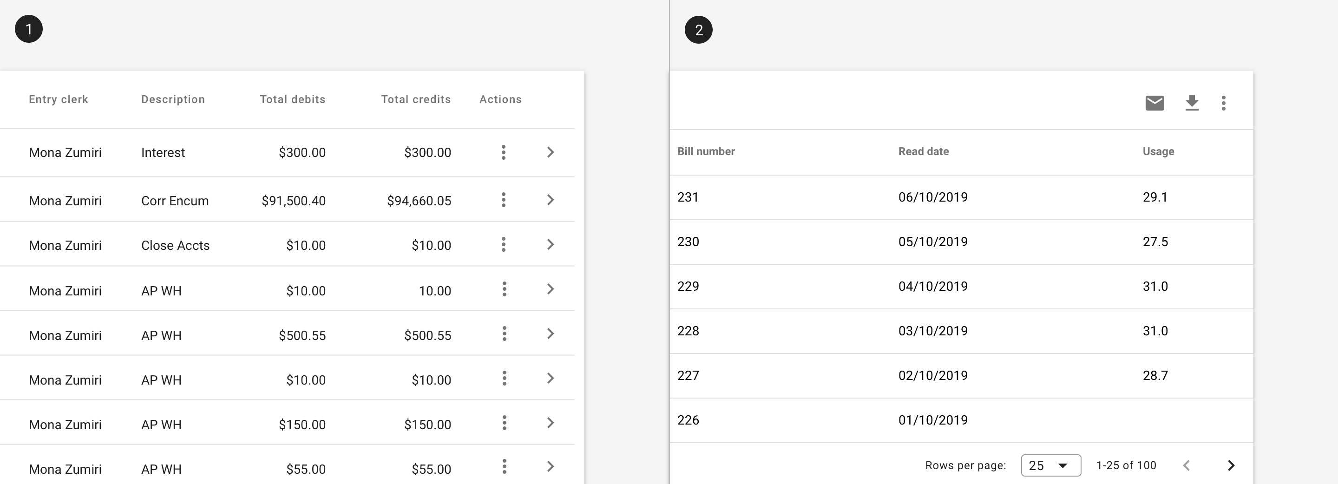Sort by the Read date column header
Image resolution: width=1338 pixels, height=484 pixels.
pos(924,151)
